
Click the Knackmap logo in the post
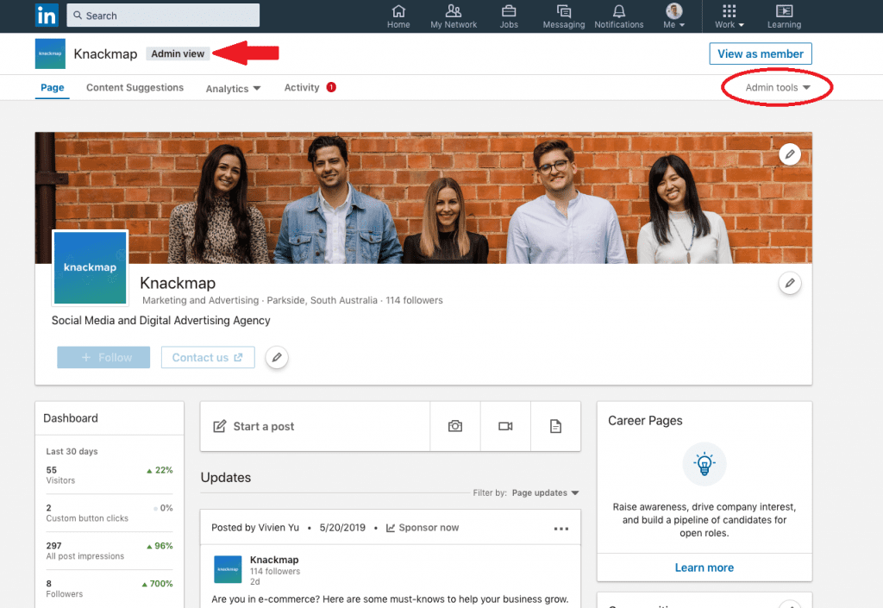(228, 569)
